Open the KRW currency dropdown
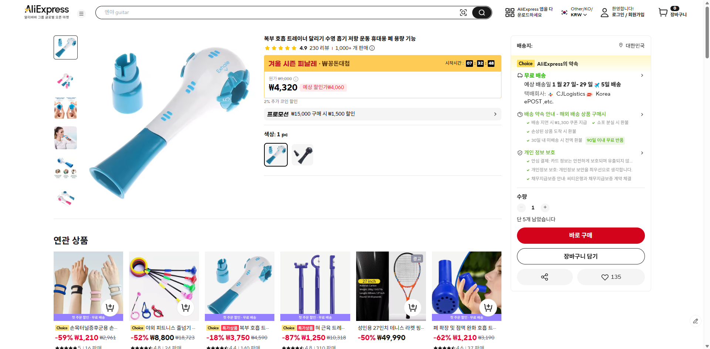710x349 pixels. tap(577, 15)
